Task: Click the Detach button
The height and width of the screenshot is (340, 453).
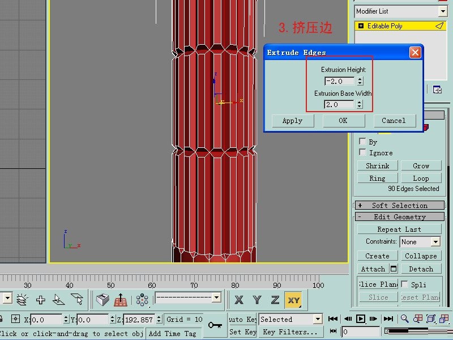Action: (421, 269)
